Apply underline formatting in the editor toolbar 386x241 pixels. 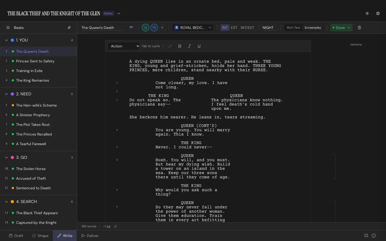(199, 46)
